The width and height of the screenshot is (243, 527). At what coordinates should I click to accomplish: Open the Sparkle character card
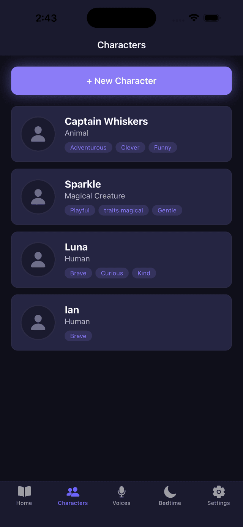[121, 197]
